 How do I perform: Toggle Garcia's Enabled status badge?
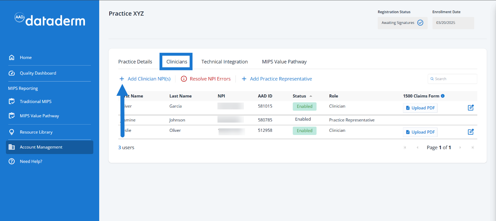(305, 106)
